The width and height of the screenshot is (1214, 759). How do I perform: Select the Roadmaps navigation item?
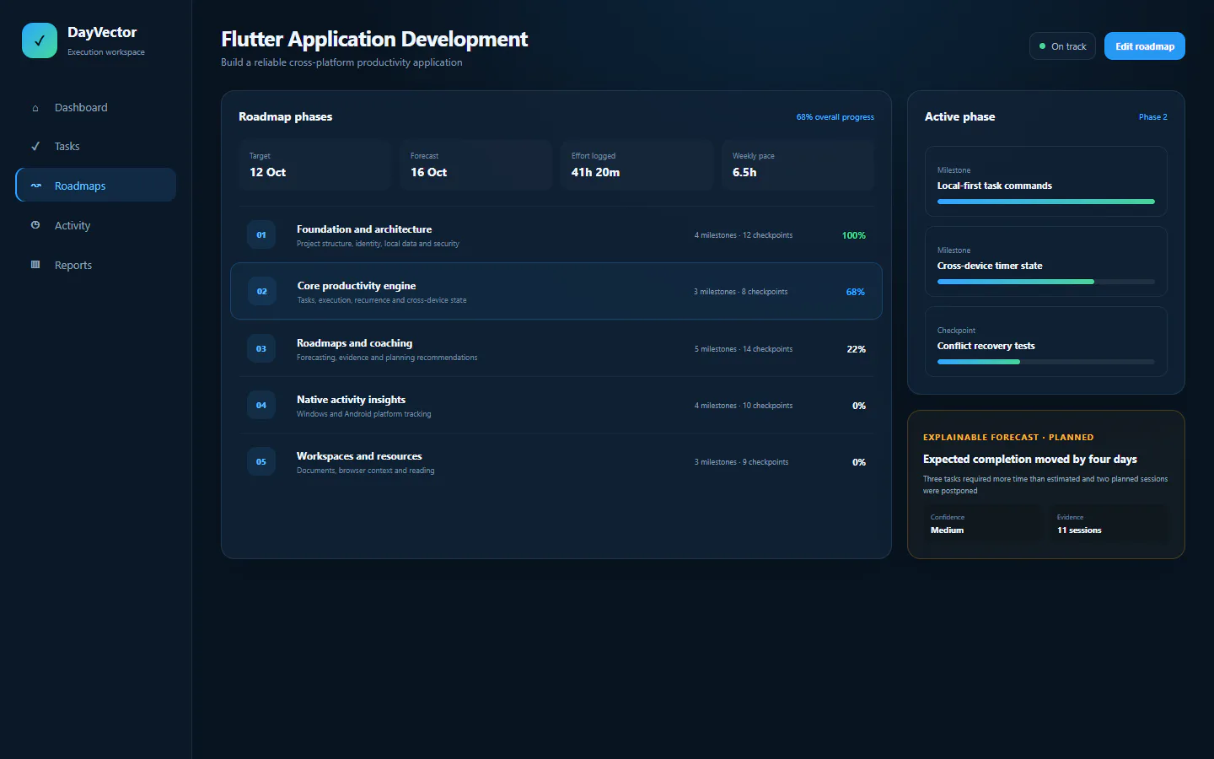(x=95, y=186)
